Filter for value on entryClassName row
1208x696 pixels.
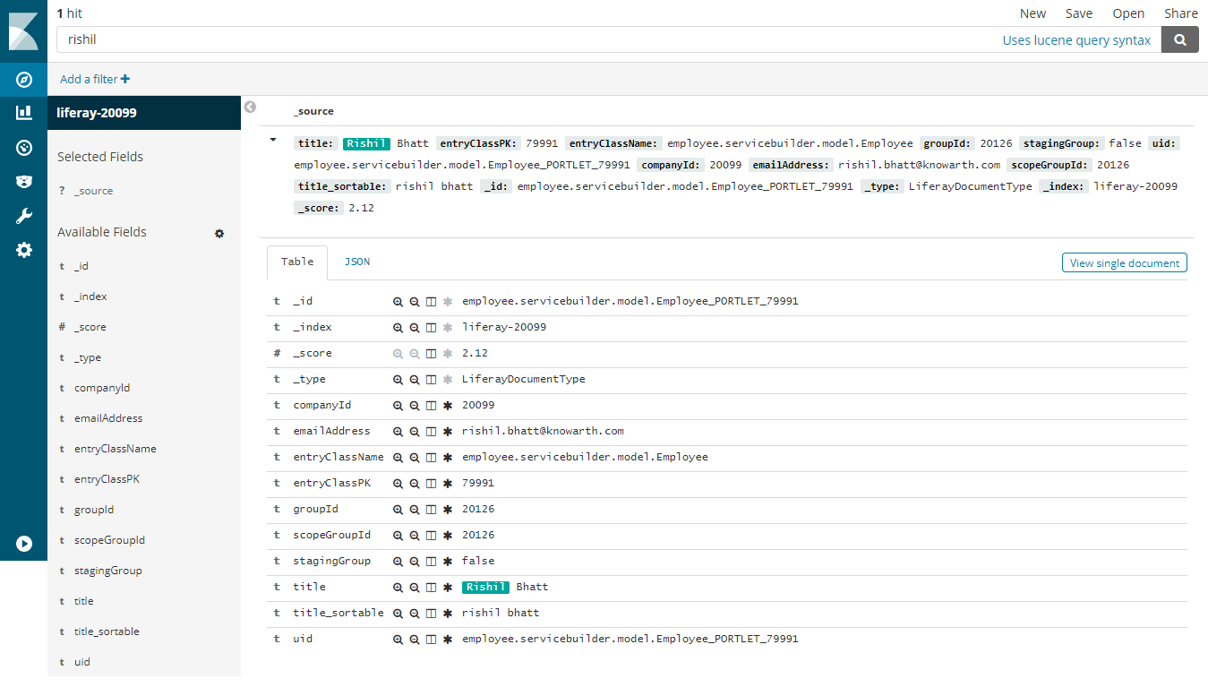pyautogui.click(x=398, y=458)
